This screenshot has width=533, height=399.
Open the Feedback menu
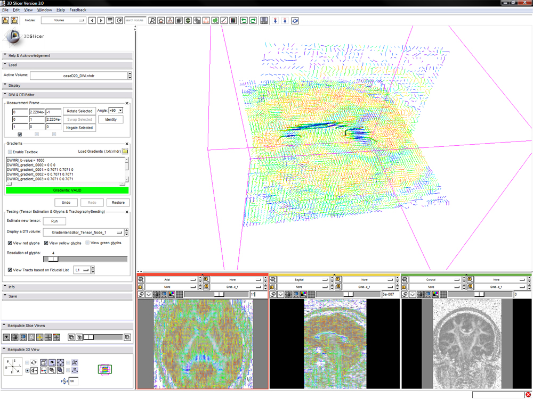pyautogui.click(x=78, y=10)
